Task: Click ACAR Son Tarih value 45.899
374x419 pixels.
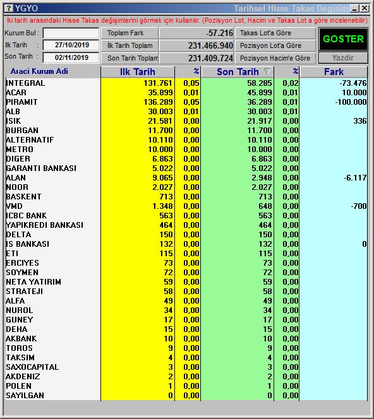Action: [x=260, y=93]
